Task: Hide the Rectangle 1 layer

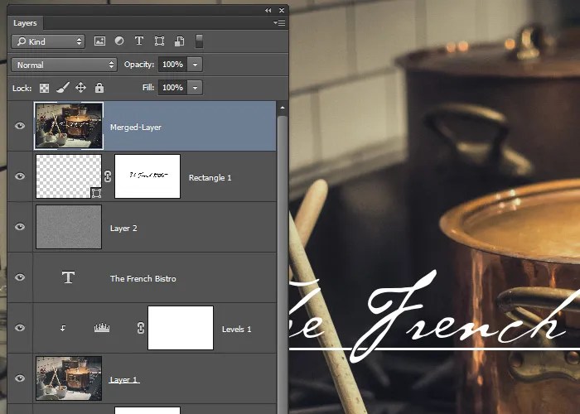Action: tap(20, 176)
